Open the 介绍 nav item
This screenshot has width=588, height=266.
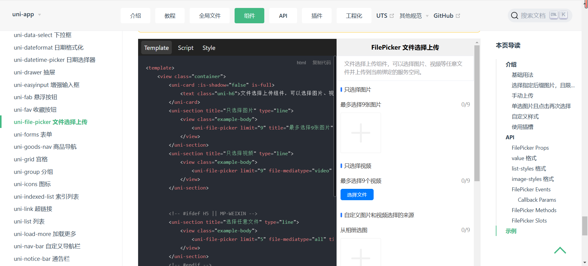pyautogui.click(x=135, y=16)
